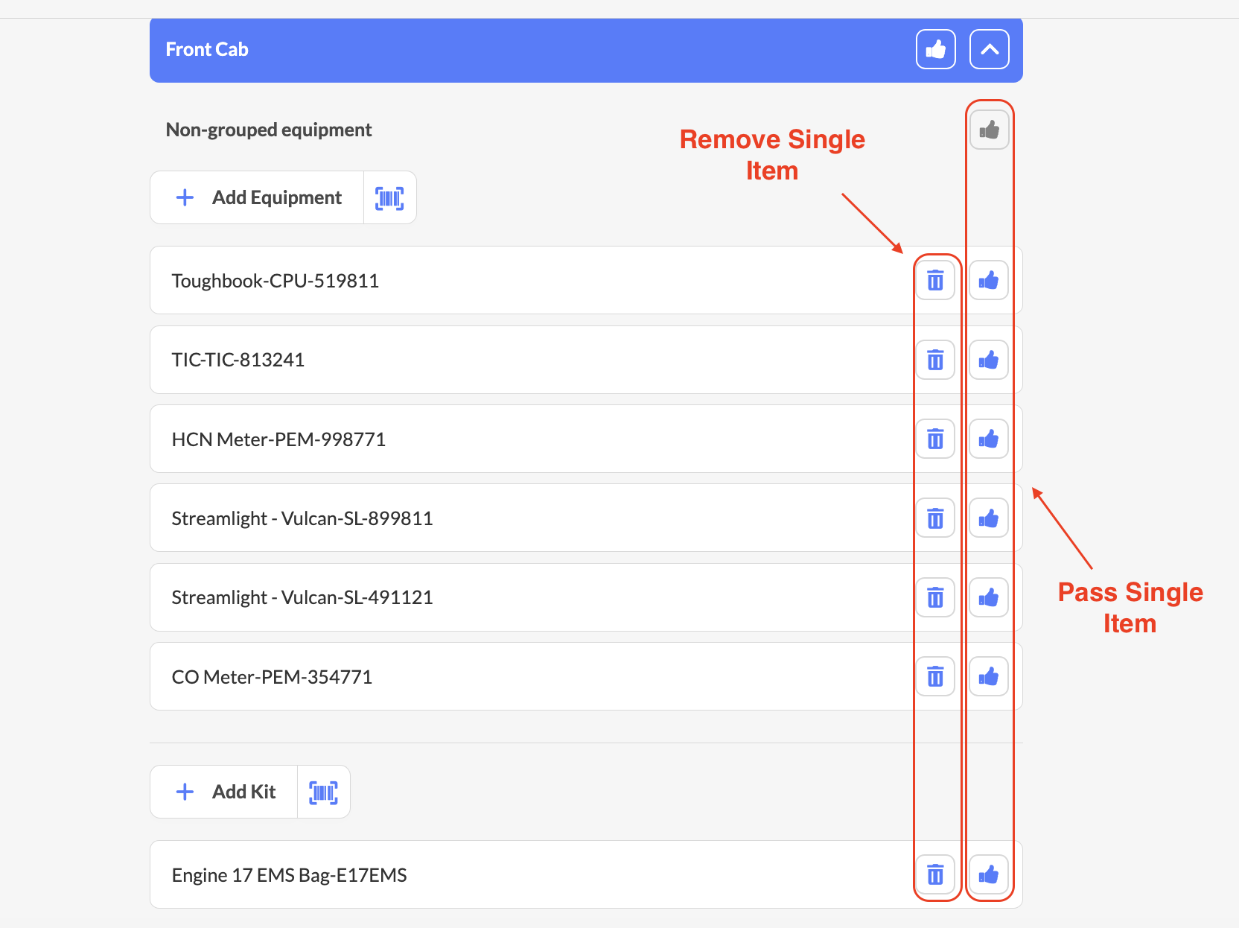
Task: Select the HCN Meter-PEM-998771 row text
Action: pos(278,439)
